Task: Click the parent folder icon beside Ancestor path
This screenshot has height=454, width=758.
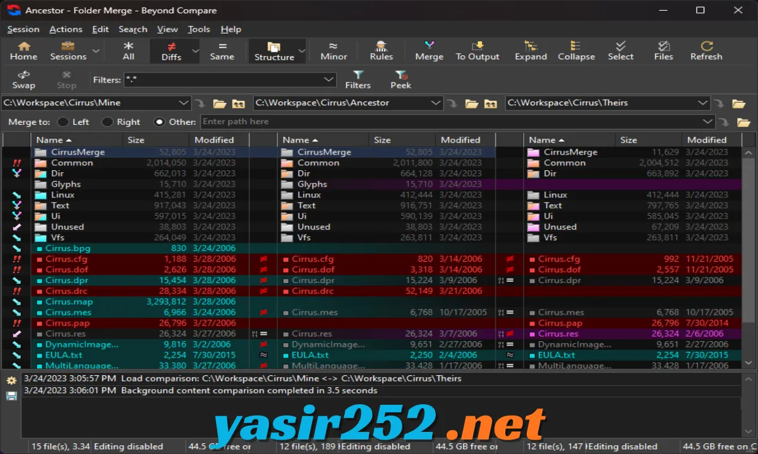Action: click(490, 103)
